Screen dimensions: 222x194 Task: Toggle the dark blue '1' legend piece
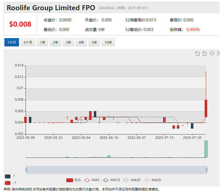[8, 176]
